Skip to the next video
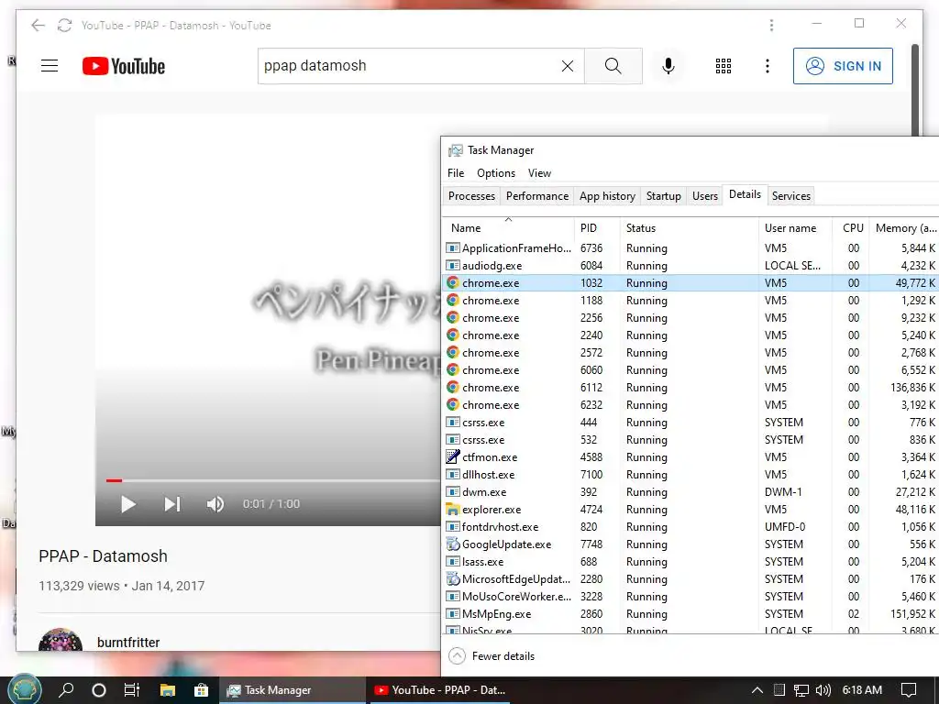Image resolution: width=939 pixels, height=704 pixels. coord(171,504)
